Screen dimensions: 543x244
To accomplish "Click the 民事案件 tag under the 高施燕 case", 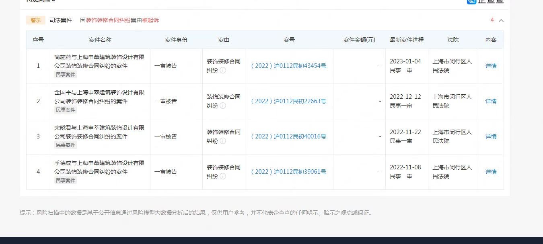I will (x=66, y=75).
